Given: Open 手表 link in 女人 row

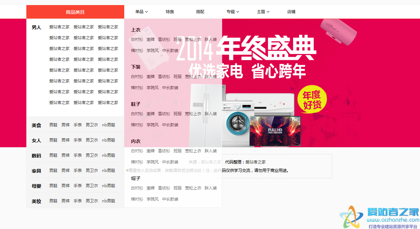Looking at the screenshot, I should (78, 140).
